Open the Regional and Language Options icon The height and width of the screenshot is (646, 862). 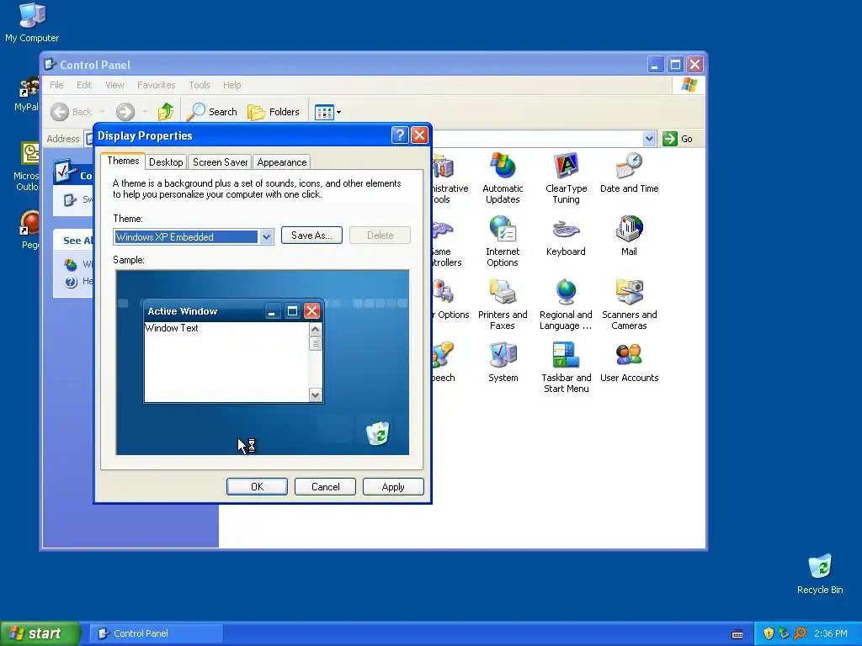click(566, 304)
